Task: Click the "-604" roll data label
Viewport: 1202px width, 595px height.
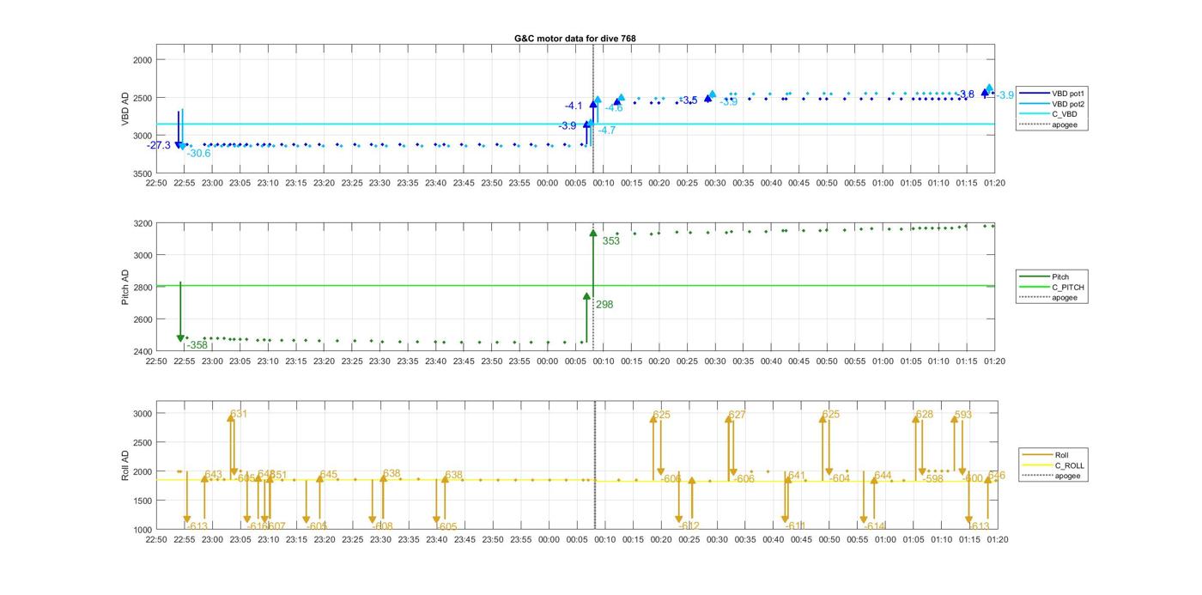Action: point(840,478)
